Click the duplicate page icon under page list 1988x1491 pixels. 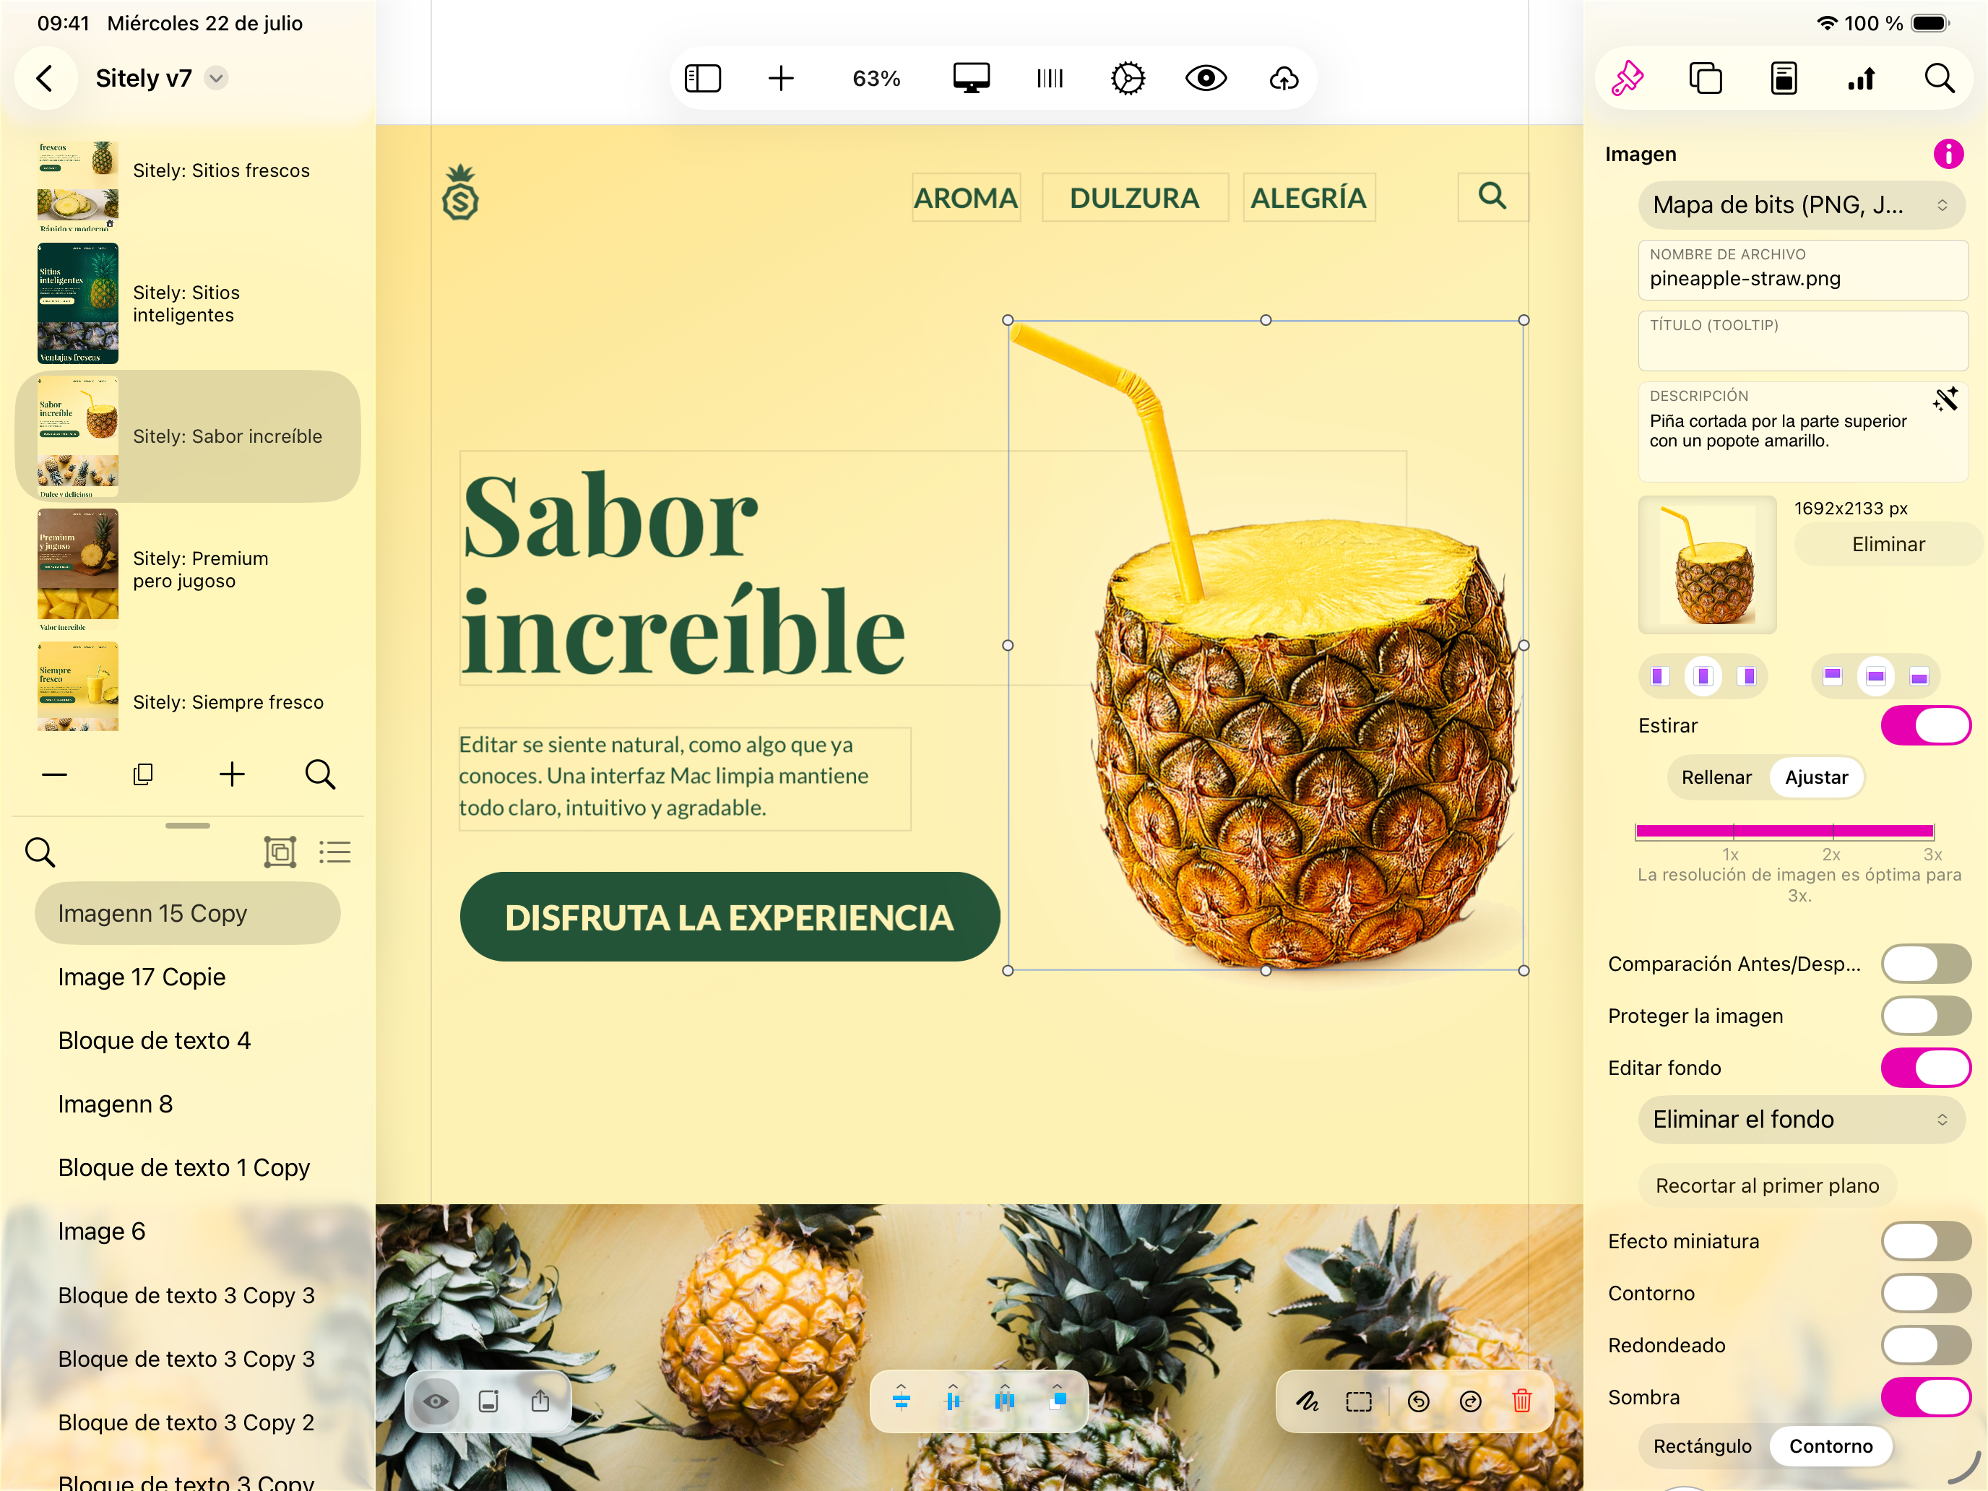coord(143,774)
